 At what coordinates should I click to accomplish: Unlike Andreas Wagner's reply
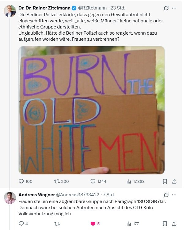click(93, 224)
